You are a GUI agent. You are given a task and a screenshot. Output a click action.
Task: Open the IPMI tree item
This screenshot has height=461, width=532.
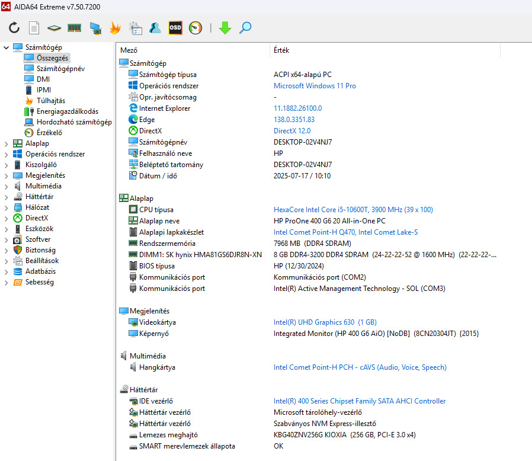(44, 90)
